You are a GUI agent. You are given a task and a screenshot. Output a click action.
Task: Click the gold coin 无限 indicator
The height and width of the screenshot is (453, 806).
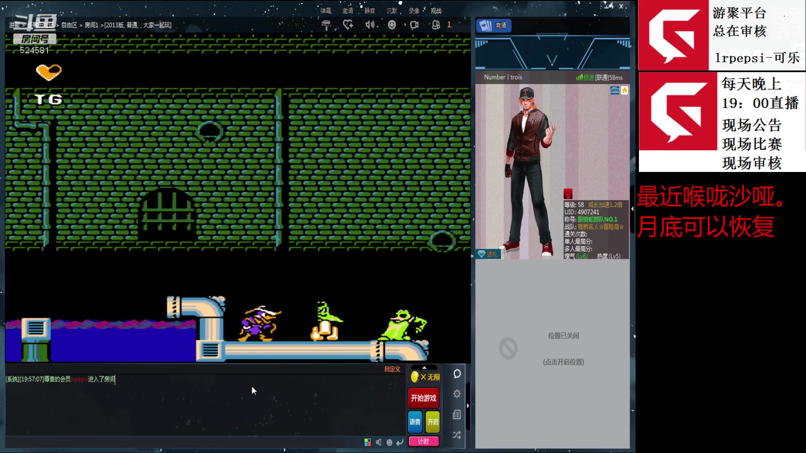[x=425, y=377]
